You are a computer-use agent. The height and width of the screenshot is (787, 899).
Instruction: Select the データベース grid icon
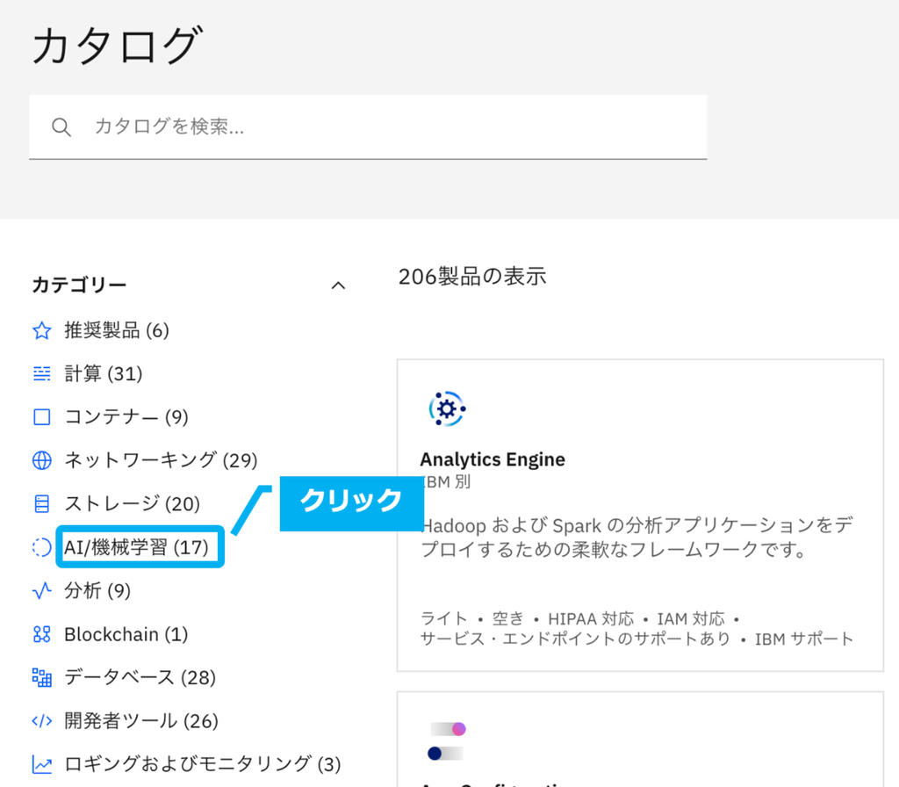coord(41,676)
